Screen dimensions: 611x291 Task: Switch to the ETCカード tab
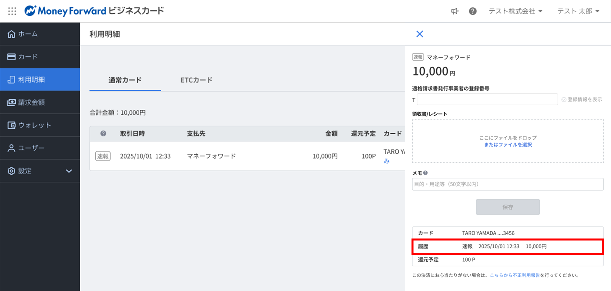pyautogui.click(x=196, y=80)
